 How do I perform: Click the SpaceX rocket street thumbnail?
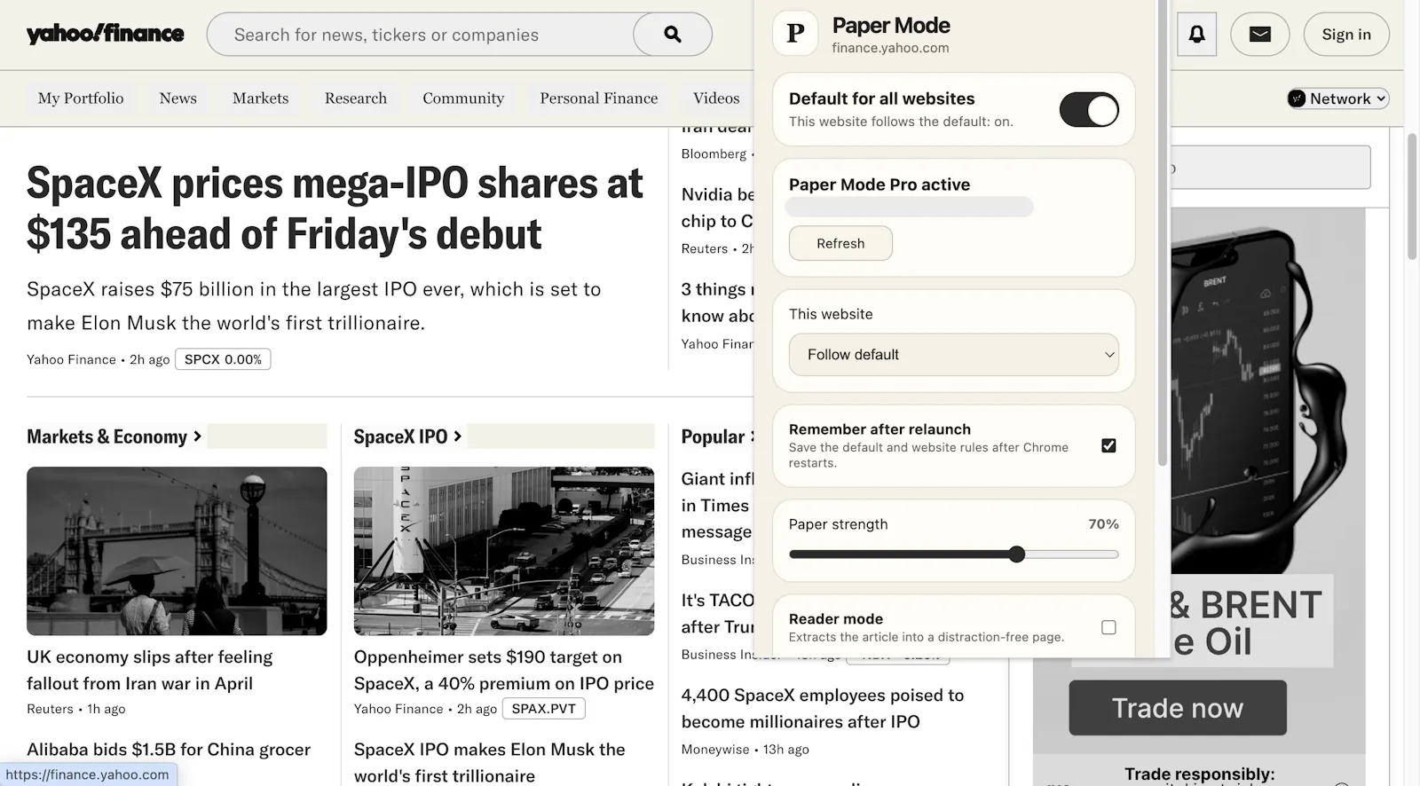pyautogui.click(x=503, y=551)
